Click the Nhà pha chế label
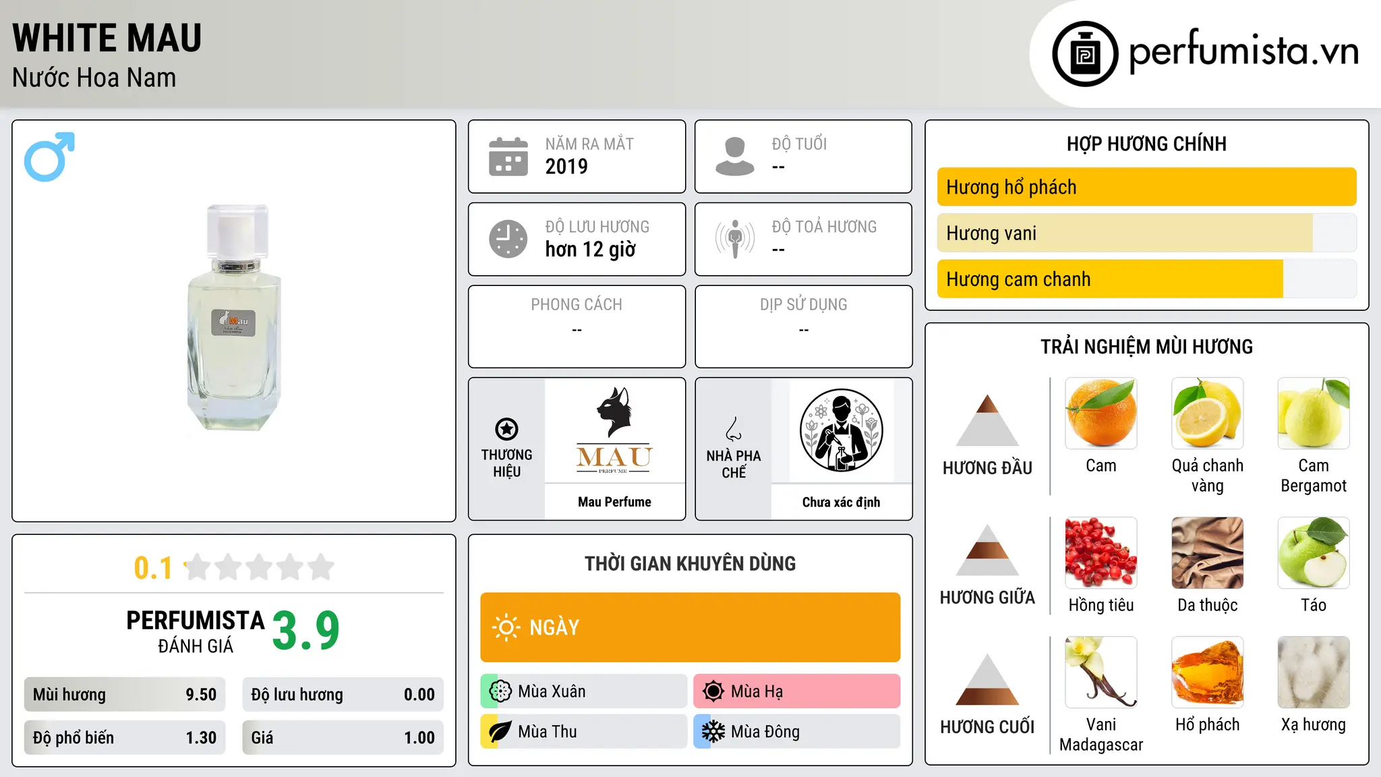Viewport: 1381px width, 777px height. pos(734,464)
